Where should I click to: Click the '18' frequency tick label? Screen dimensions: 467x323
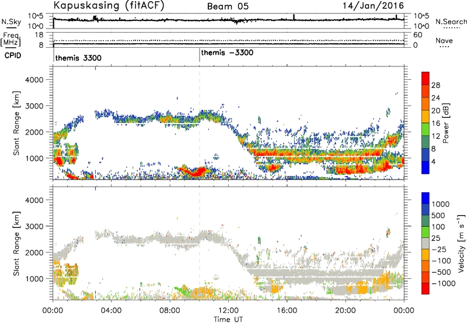coord(39,35)
